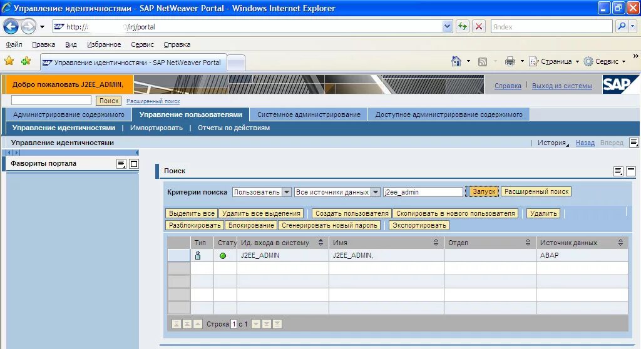Sort the Имя column arrows

[436, 243]
